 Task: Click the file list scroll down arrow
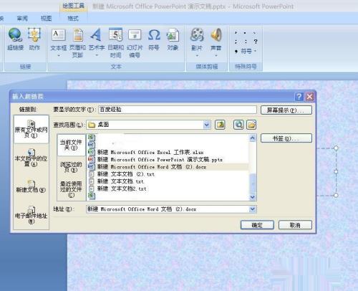(253, 197)
